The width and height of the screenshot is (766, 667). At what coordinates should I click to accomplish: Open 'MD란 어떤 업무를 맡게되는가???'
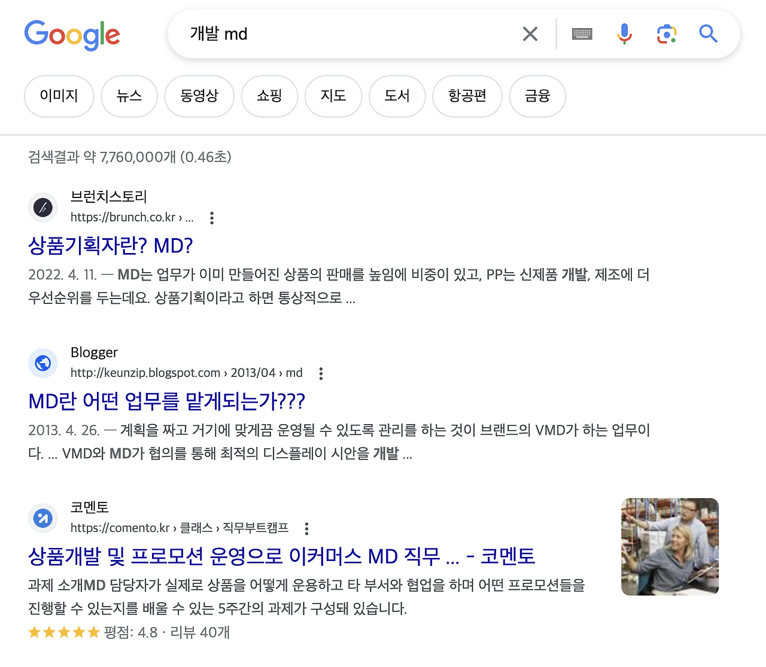click(x=167, y=401)
